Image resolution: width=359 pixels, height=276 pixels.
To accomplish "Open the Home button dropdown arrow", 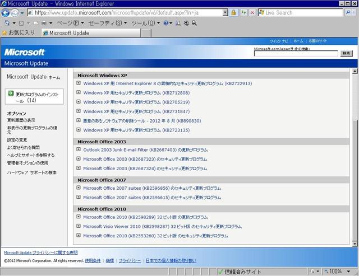I will pyautogui.click(x=14, y=23).
